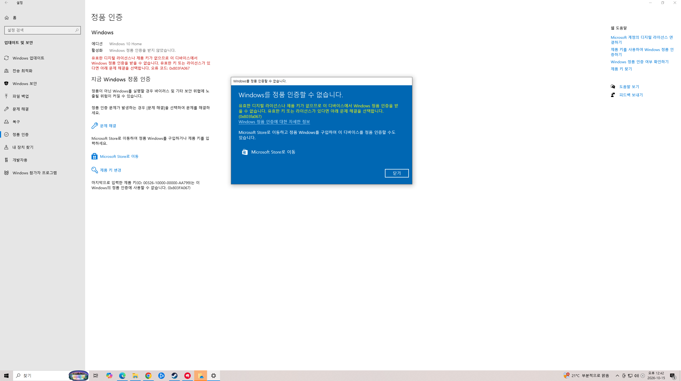Open Windows 정품 인증에 대한 자세한 정보 link

pos(274,122)
